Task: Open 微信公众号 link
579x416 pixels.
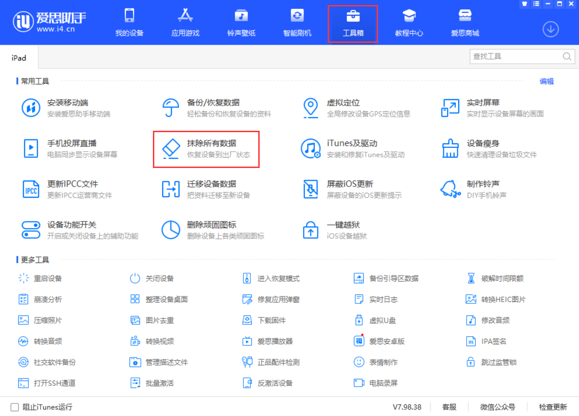Action: coord(497,407)
